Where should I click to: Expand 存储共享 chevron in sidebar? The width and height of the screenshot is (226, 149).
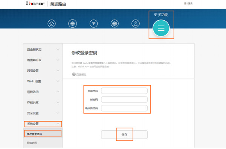(x=58, y=102)
